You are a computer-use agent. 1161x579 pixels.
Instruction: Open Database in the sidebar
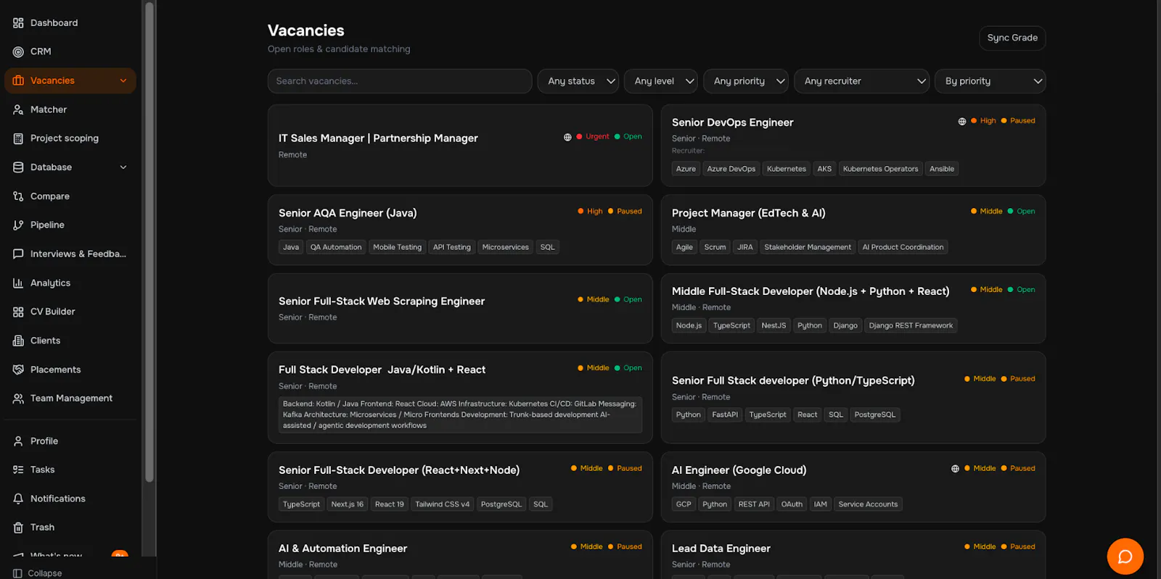point(70,167)
